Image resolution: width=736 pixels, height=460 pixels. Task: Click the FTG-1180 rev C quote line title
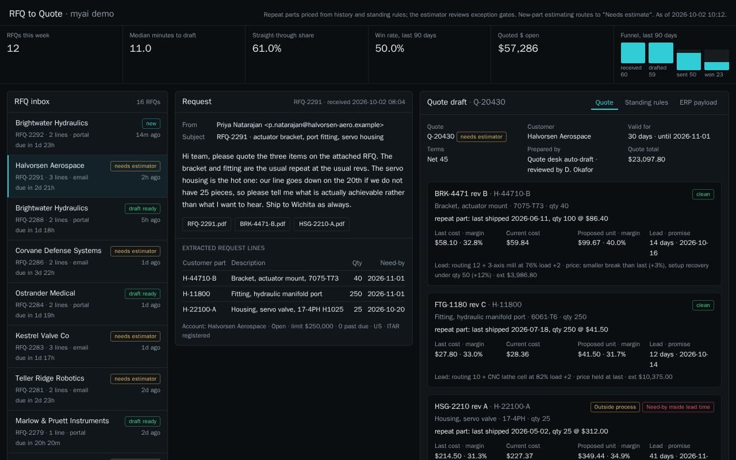pos(461,305)
